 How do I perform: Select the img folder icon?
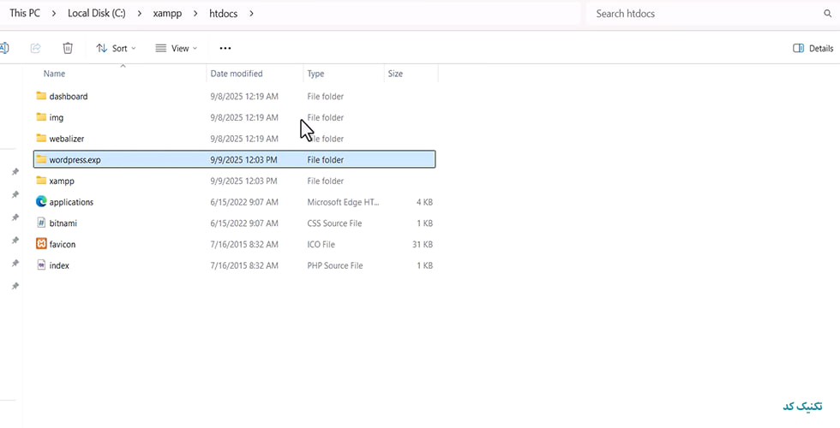41,117
